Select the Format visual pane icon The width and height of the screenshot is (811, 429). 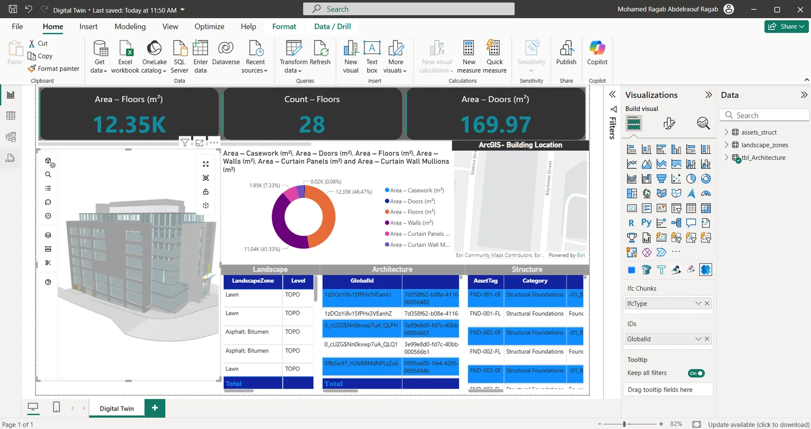point(669,123)
